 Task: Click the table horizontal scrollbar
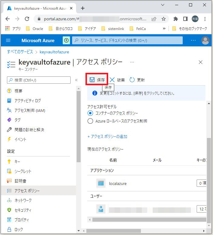[x=149, y=220]
